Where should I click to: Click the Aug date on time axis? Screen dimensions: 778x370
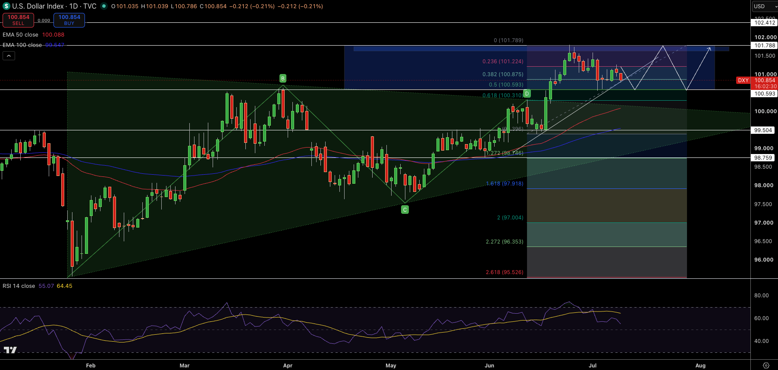click(700, 366)
